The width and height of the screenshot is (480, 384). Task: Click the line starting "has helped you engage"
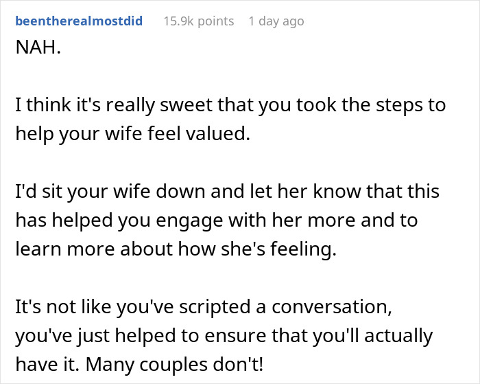(x=217, y=221)
